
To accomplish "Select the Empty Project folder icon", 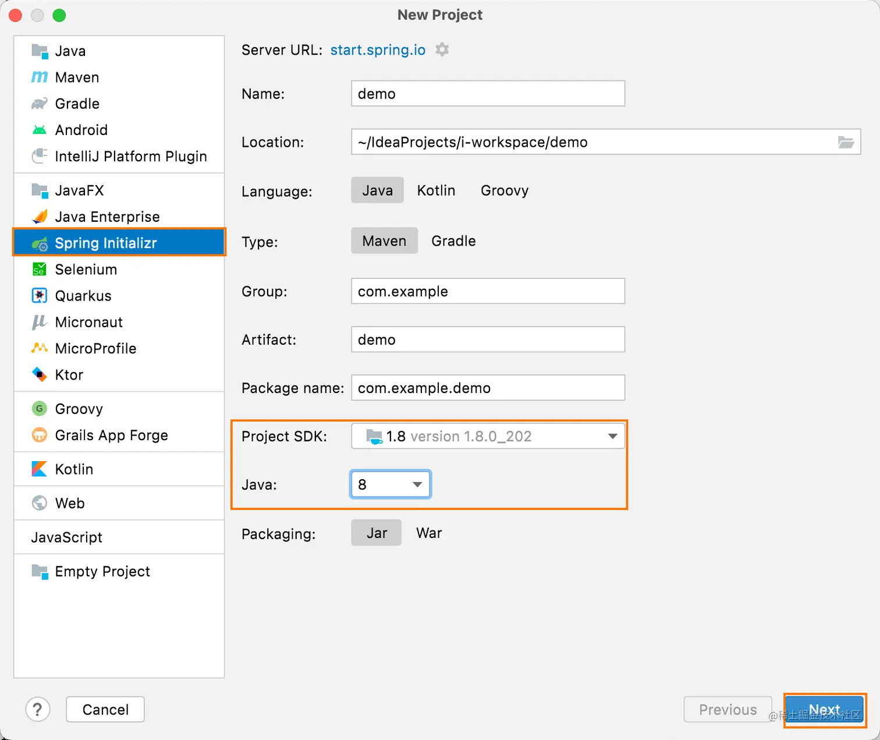I will (x=40, y=572).
